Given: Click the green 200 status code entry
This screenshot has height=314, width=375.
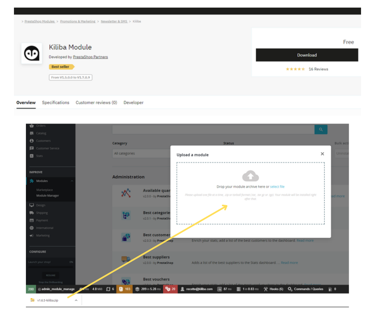Looking at the screenshot, I should pos(31,289).
